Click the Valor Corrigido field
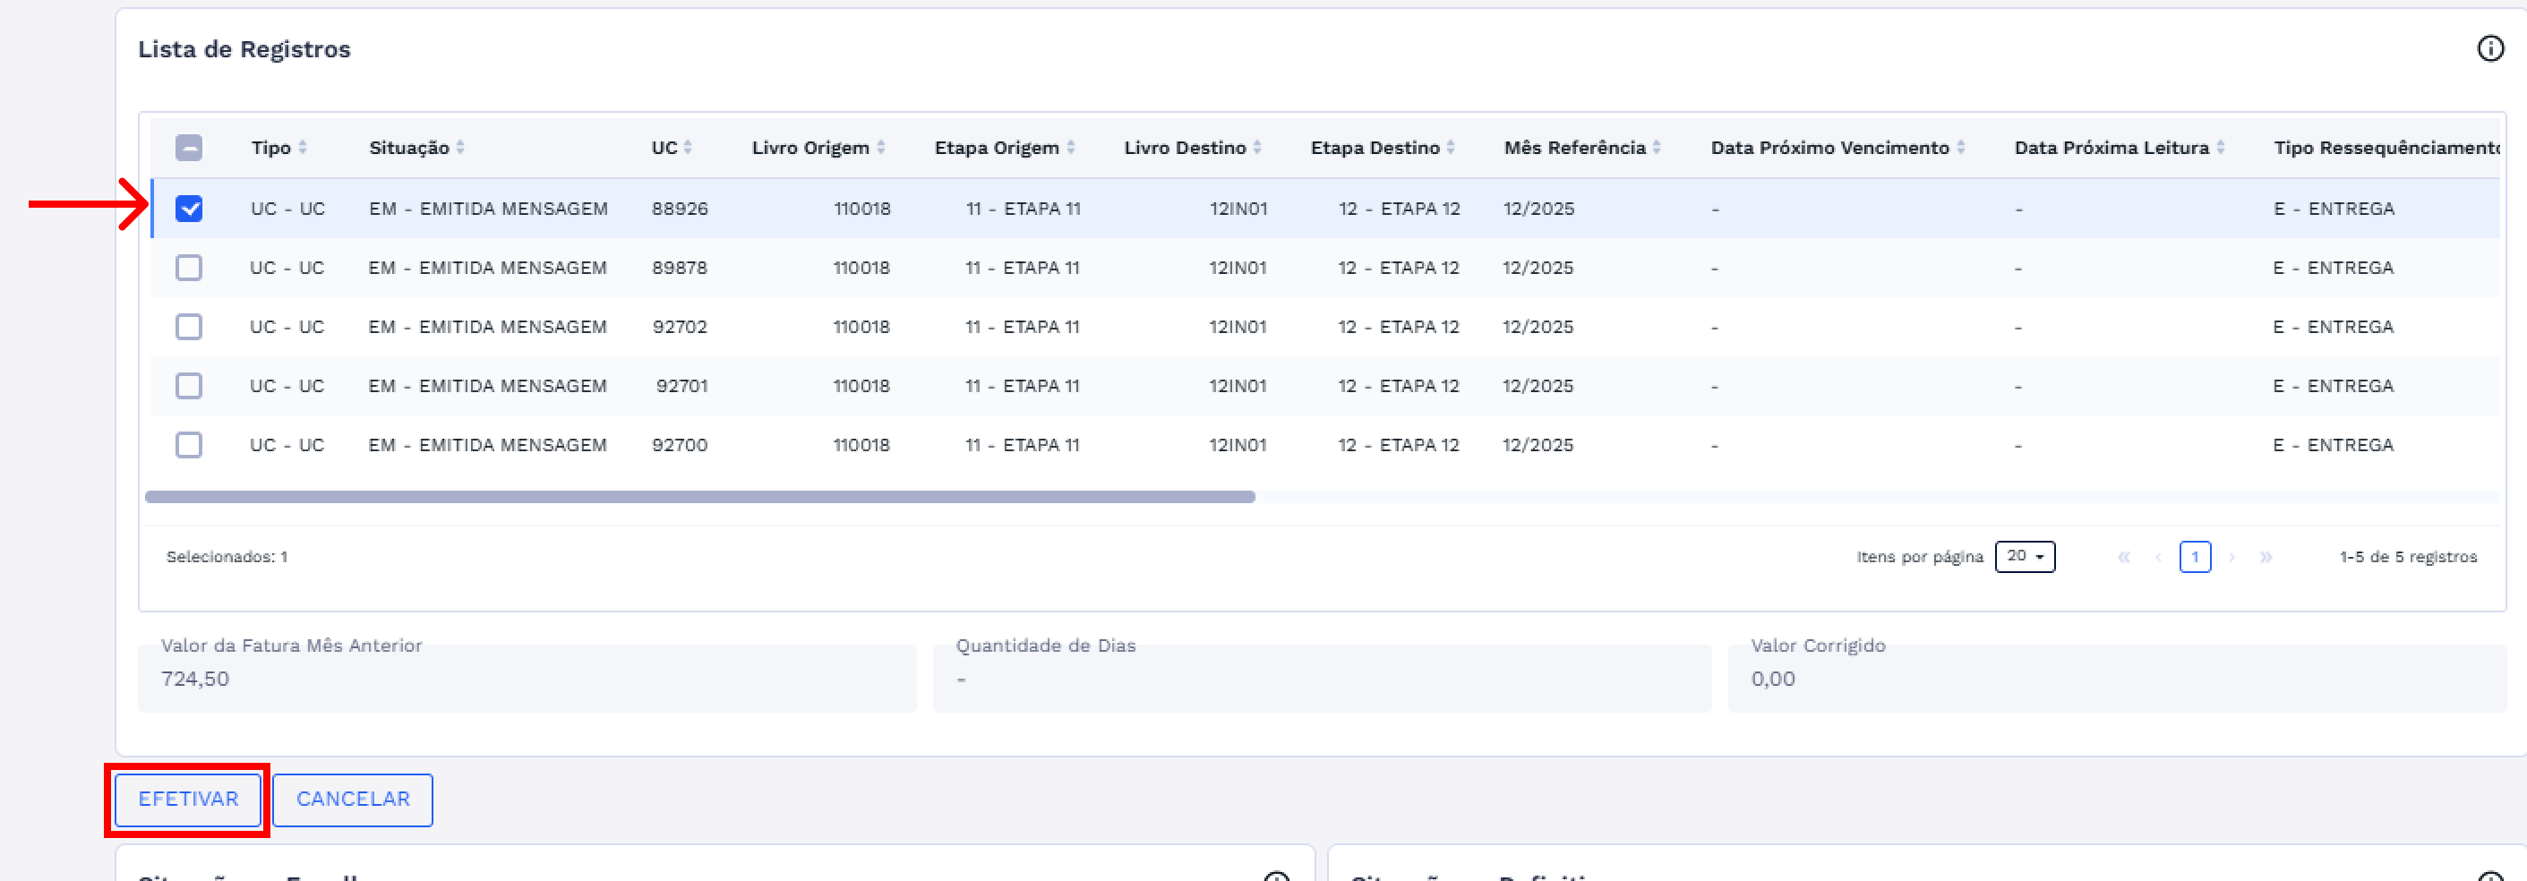The image size is (2527, 881). 2116,678
